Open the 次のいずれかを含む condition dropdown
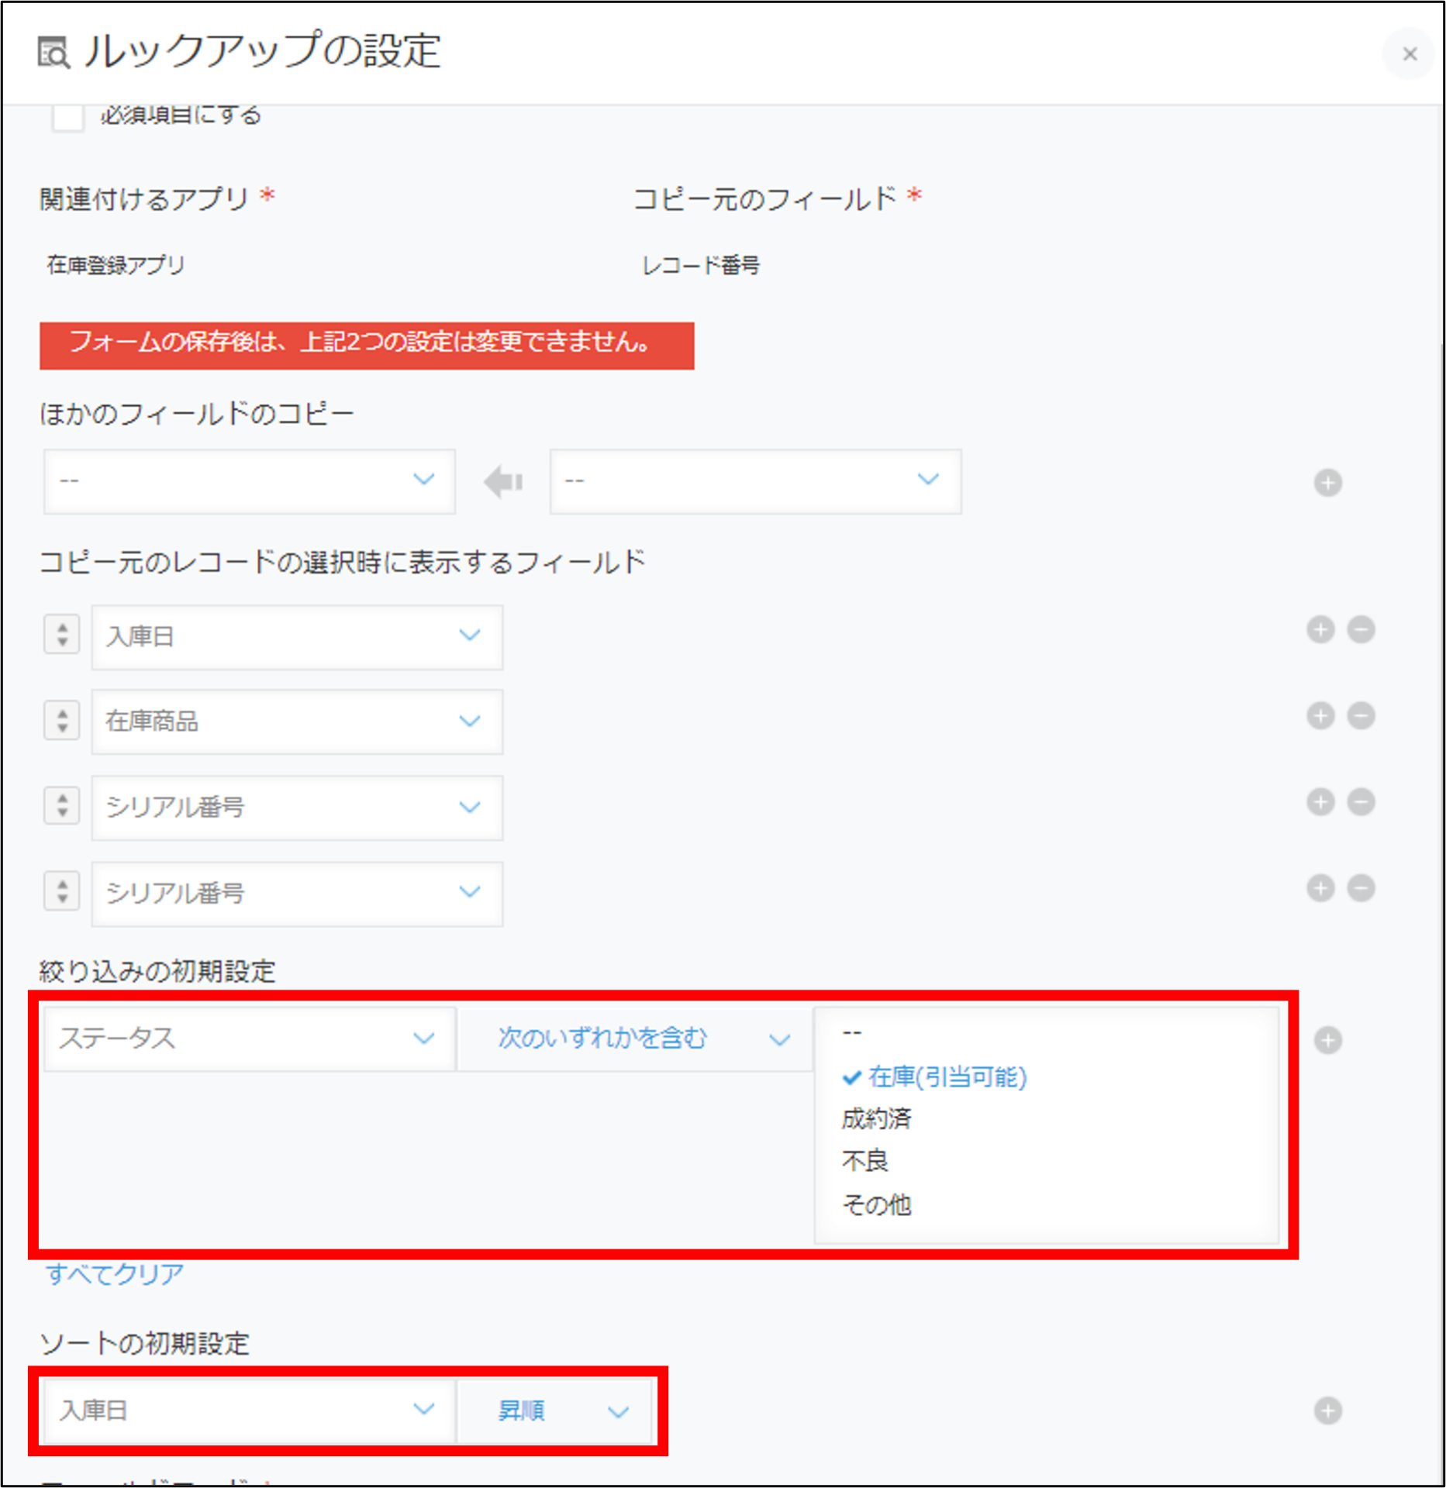The width and height of the screenshot is (1446, 1488). [x=634, y=1038]
